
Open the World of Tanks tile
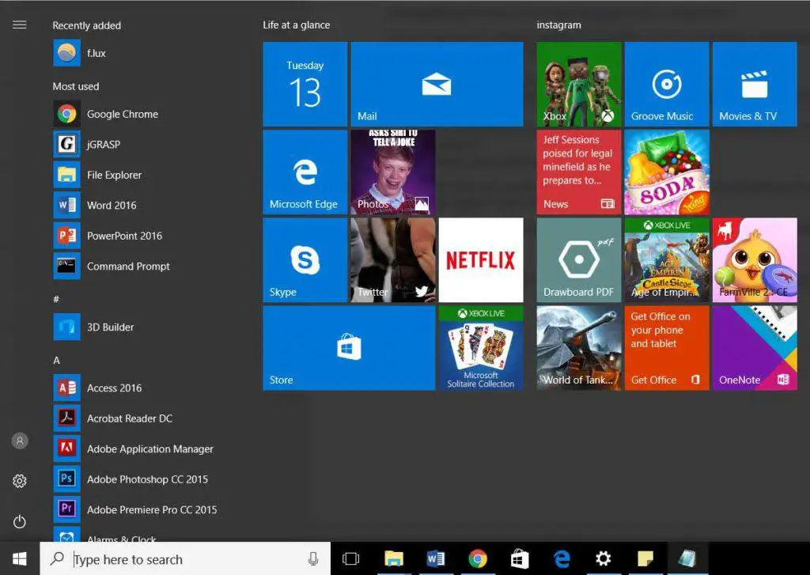(579, 348)
